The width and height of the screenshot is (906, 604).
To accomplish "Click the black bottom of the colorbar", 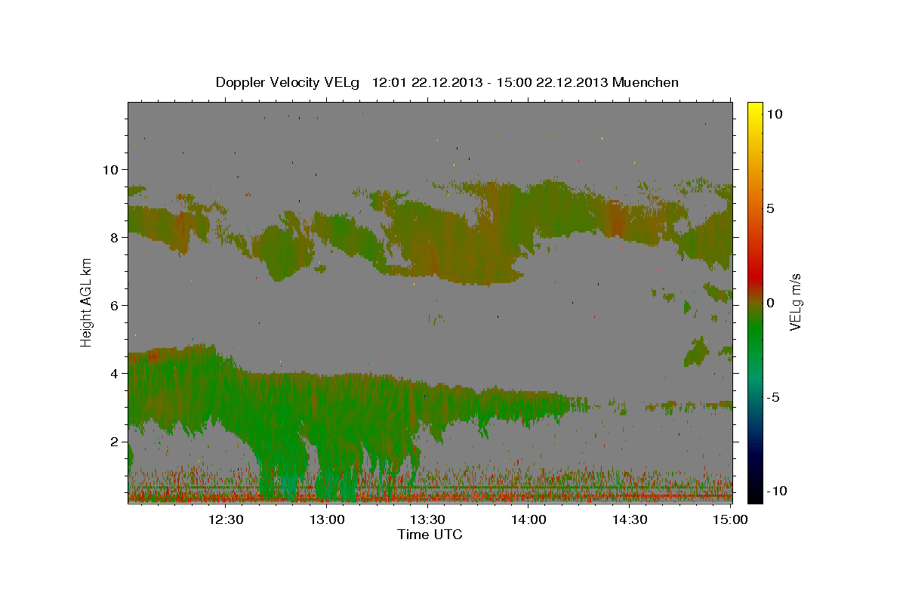I will pos(755,495).
